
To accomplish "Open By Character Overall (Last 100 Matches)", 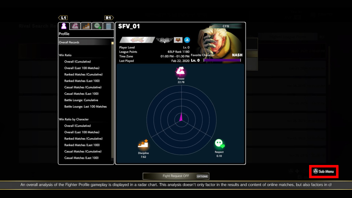I will (82, 132).
